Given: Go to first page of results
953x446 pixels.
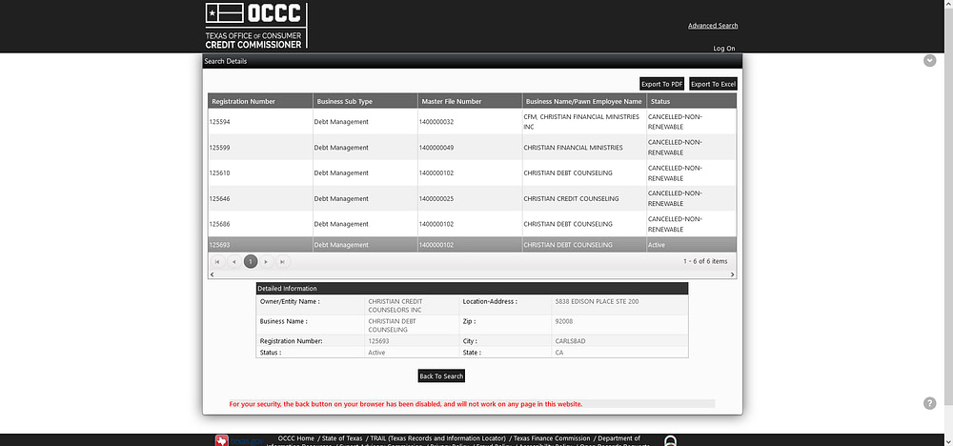Looking at the screenshot, I should [217, 261].
